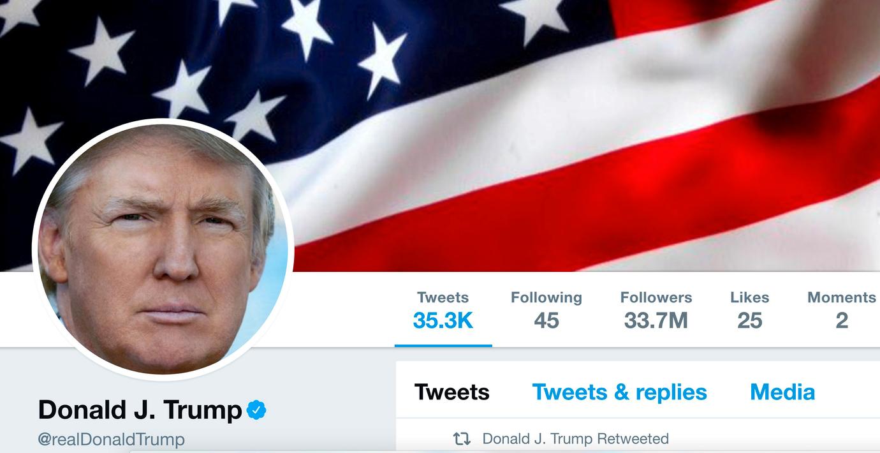This screenshot has height=453, width=880.
Task: Click the 25 likes count
Action: [750, 320]
